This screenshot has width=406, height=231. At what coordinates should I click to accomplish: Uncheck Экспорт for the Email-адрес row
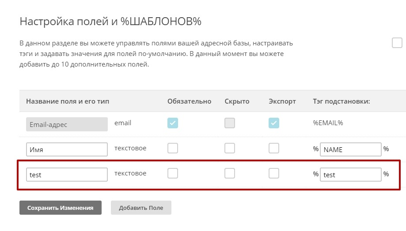[274, 123]
